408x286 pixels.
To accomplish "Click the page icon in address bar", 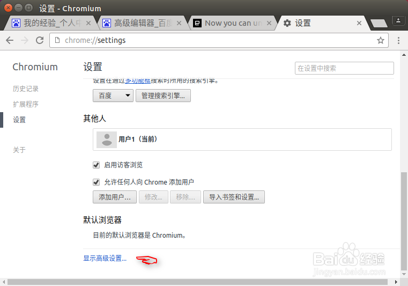I will (57, 40).
